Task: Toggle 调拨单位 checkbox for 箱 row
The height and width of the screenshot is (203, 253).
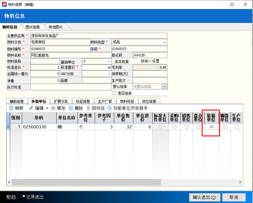Action: pos(225,127)
